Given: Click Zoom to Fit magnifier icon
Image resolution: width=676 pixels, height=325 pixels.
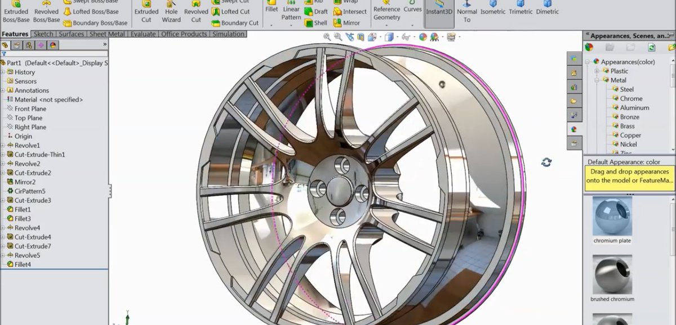Looking at the screenshot, I should (x=327, y=37).
